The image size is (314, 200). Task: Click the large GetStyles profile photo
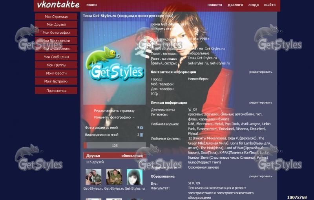[x=114, y=63]
